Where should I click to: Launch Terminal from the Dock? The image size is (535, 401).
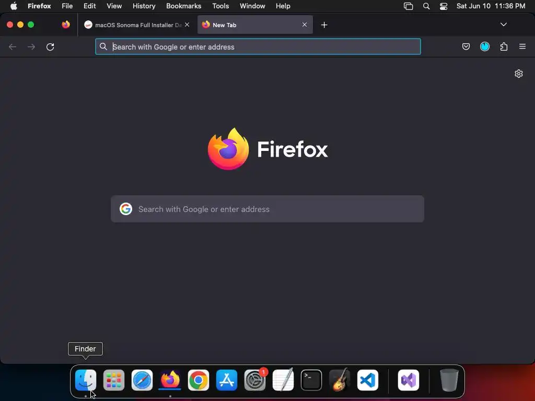(x=311, y=380)
